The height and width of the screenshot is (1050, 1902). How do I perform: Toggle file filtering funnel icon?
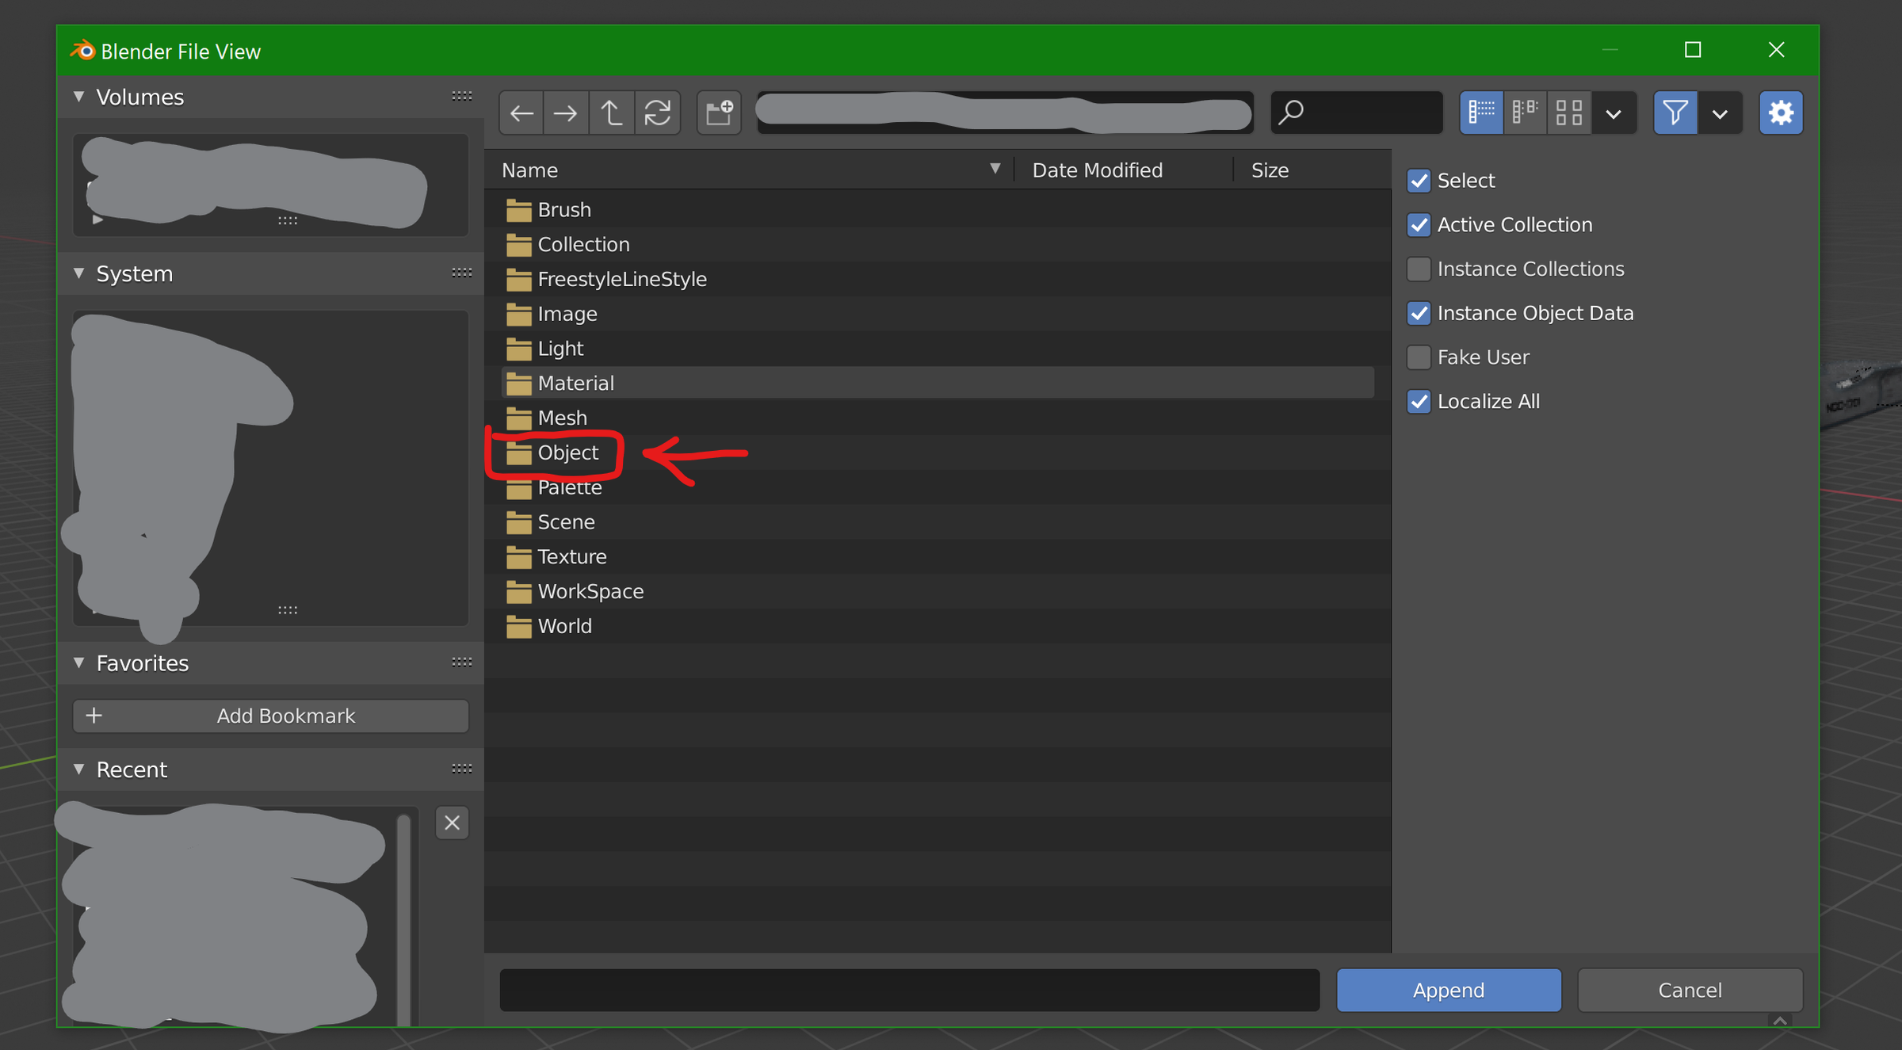click(x=1675, y=113)
